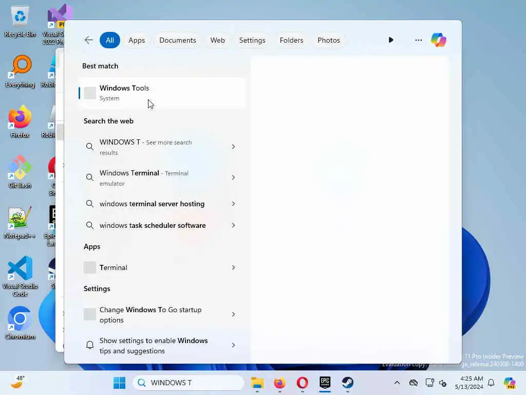526x395 pixels.
Task: Open File Explorer from taskbar
Action: coord(257,383)
